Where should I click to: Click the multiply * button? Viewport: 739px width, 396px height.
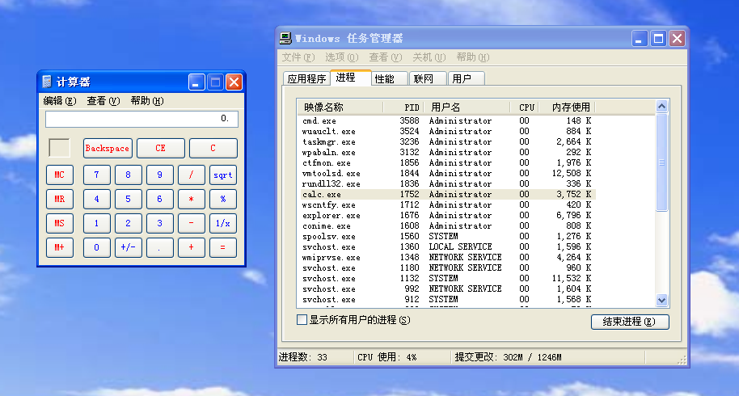(192, 199)
